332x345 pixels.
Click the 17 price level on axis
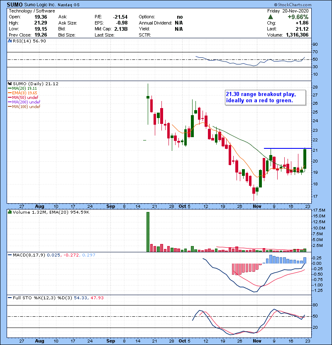click(315, 197)
